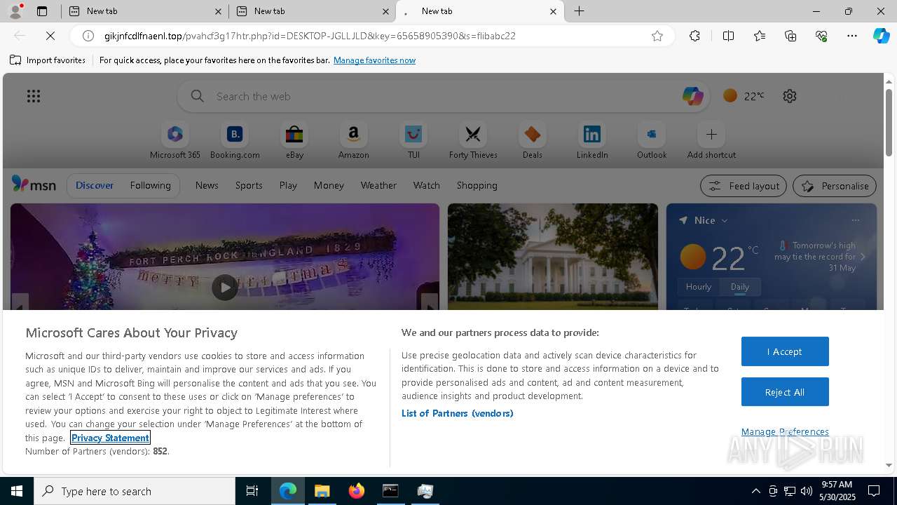Viewport: 897px width, 505px height.
Task: Switch to the first New tab
Action: coord(144,11)
